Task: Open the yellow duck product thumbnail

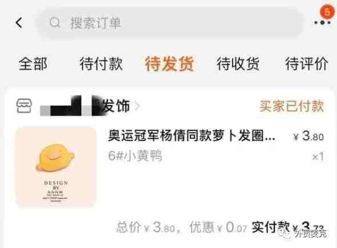Action: tap(55, 167)
